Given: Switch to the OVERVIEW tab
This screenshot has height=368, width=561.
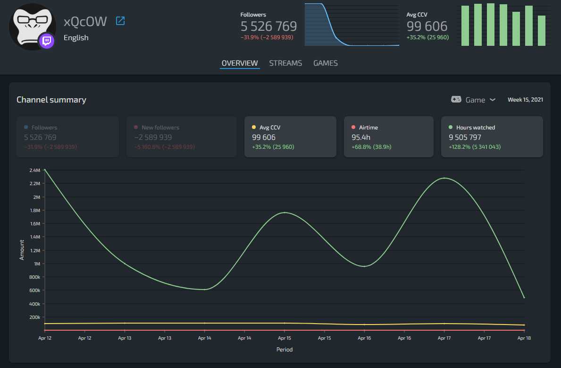Looking at the screenshot, I should (x=240, y=63).
